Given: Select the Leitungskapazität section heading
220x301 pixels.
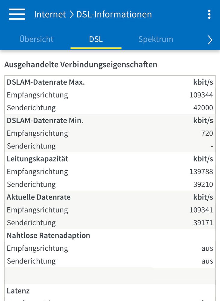Looking at the screenshot, I should [x=110, y=158].
